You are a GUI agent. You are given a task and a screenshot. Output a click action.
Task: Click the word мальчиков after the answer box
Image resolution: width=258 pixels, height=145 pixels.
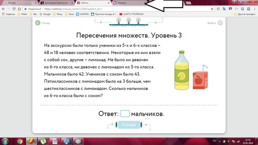pos(148,114)
